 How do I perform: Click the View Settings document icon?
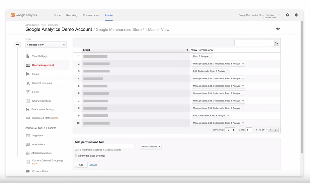(x=28, y=56)
